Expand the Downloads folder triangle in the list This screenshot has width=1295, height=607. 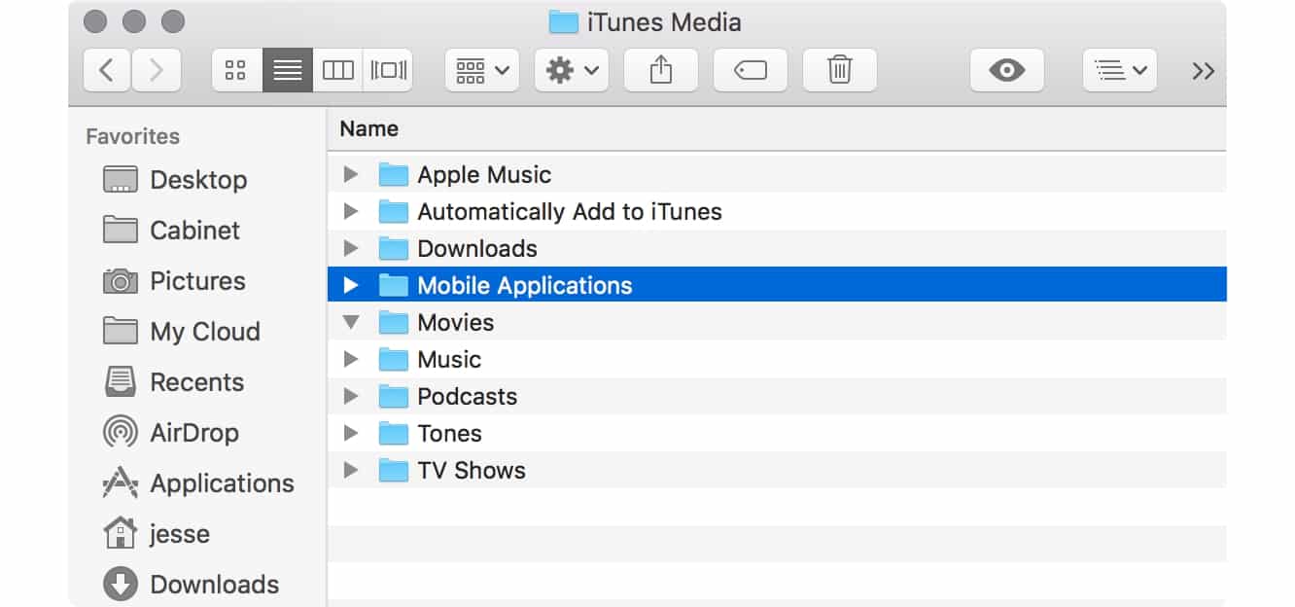click(x=351, y=249)
